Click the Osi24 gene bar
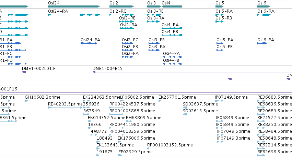The height and width of the screenshot is (157, 292). [x=74, y=6]
